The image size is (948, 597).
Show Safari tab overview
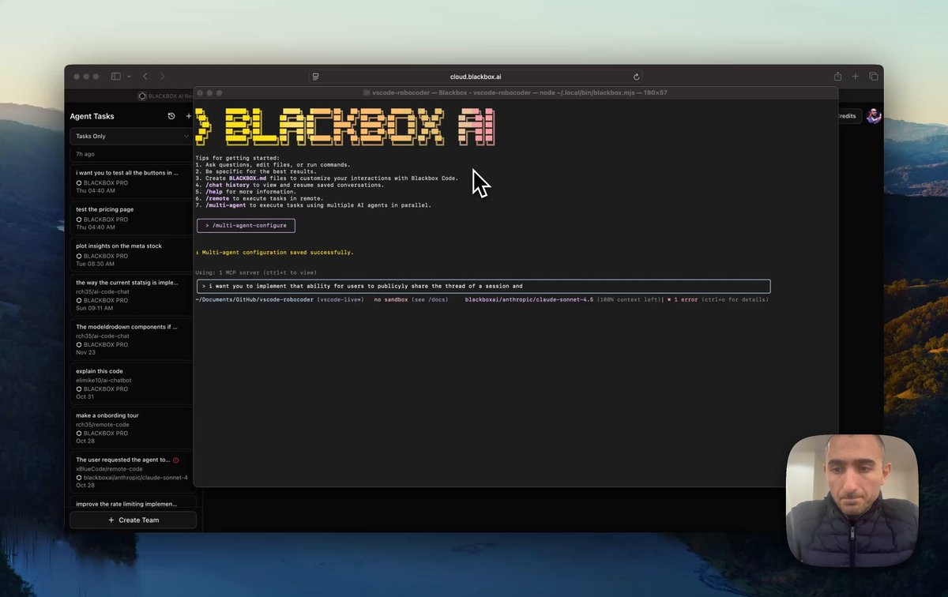(874, 77)
